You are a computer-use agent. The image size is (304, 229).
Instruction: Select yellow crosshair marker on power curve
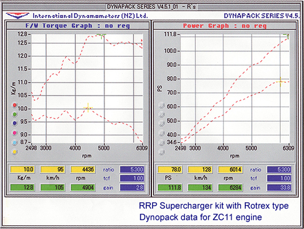point(281,81)
